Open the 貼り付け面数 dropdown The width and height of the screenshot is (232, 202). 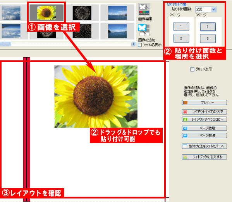click(x=206, y=9)
